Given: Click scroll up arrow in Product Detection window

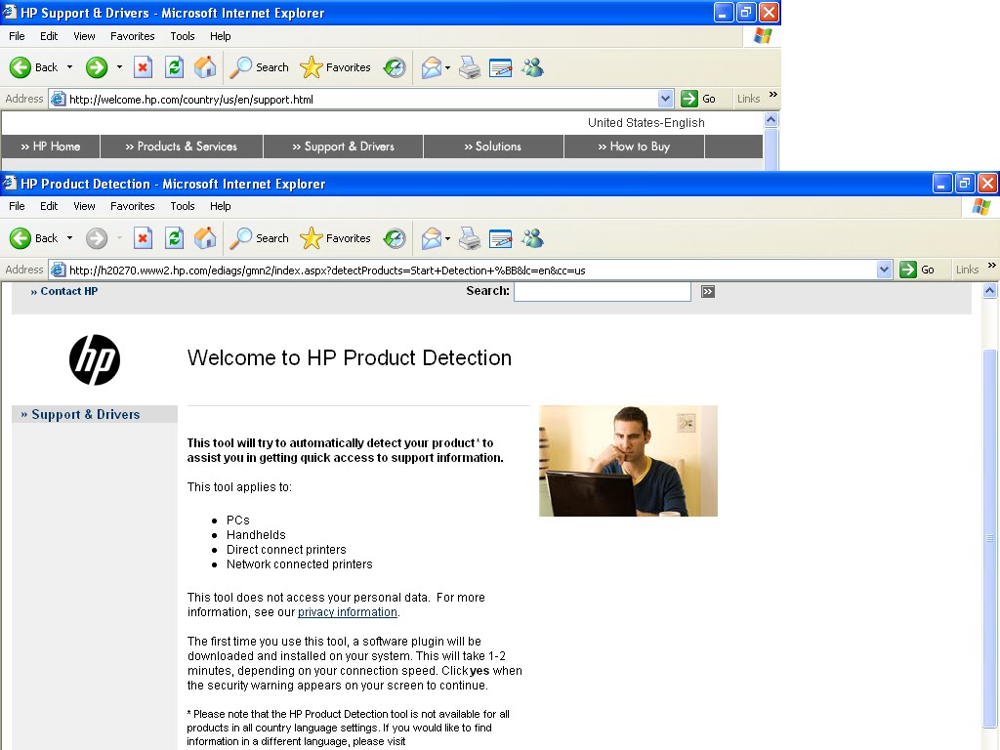Looking at the screenshot, I should (990, 291).
